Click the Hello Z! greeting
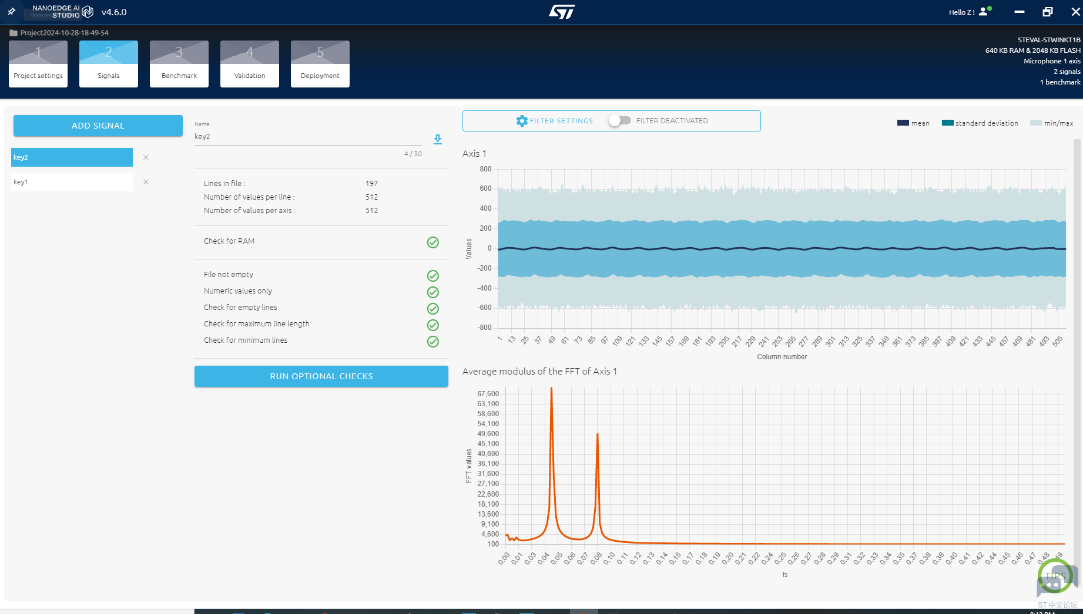 click(x=961, y=12)
